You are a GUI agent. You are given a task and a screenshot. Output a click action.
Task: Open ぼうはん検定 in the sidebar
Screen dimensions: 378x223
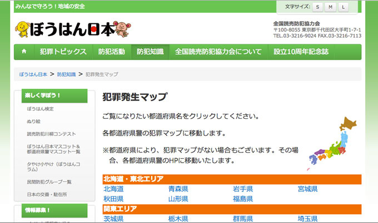pyautogui.click(x=40, y=109)
